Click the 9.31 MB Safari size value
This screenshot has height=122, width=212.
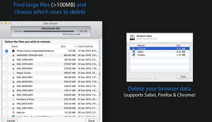(x=181, y=52)
